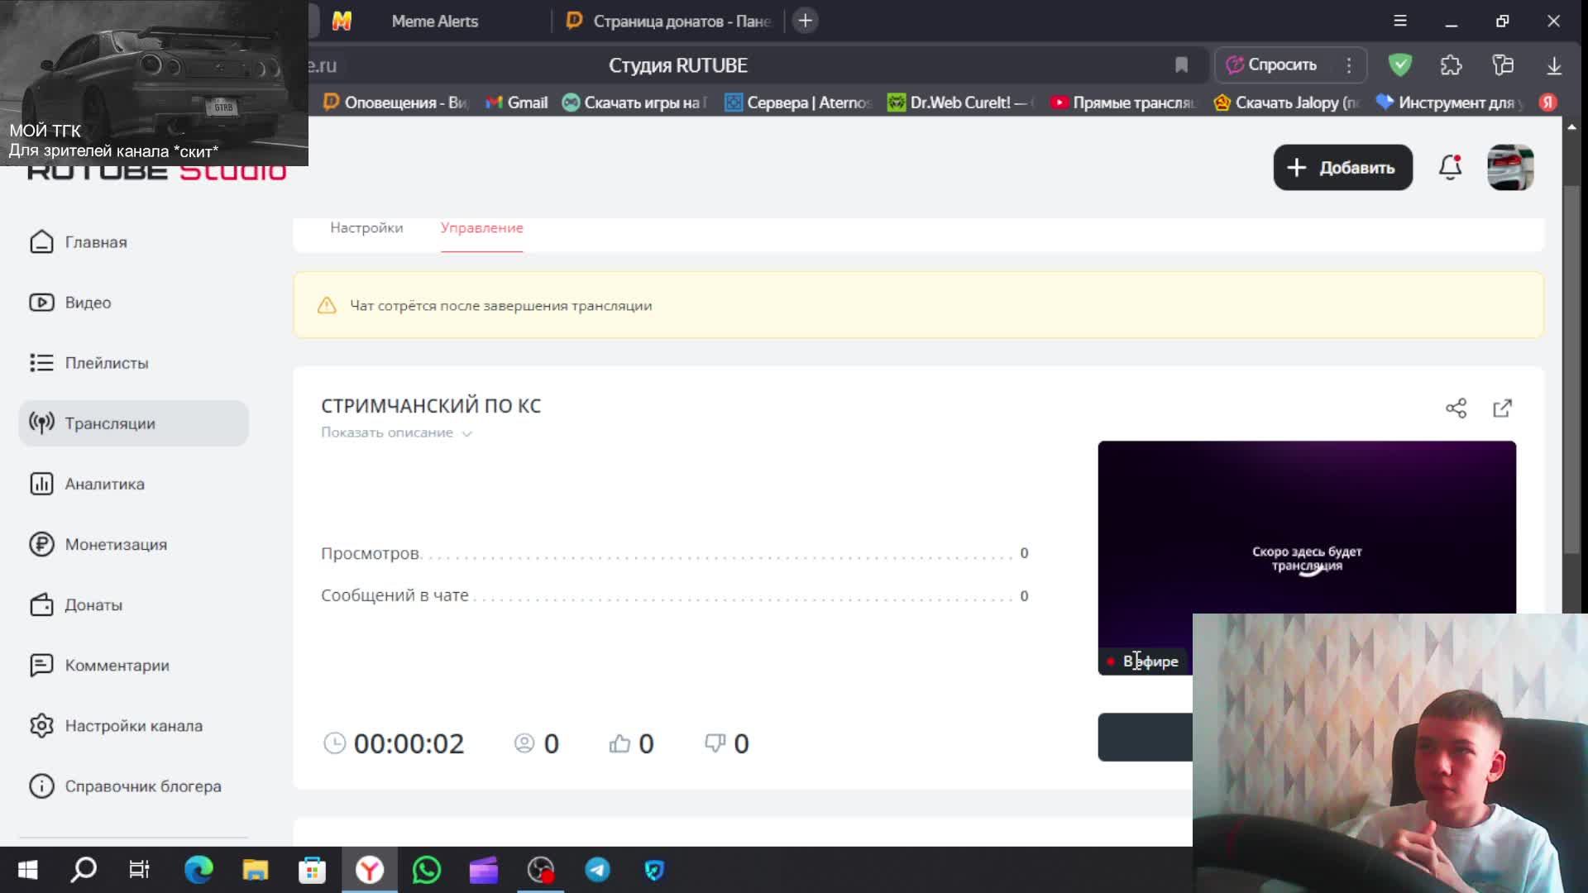Click the Сообщений в чате row
Image resolution: width=1588 pixels, height=893 pixels.
(675, 595)
